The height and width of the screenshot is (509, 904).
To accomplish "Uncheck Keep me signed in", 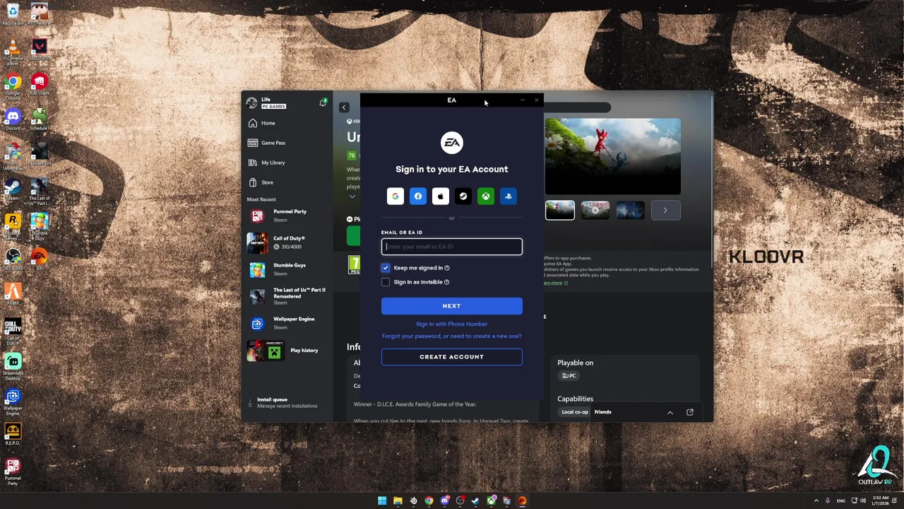I will click(x=386, y=268).
